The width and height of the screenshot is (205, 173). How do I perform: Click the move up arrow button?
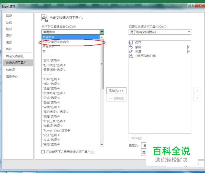point(197,91)
